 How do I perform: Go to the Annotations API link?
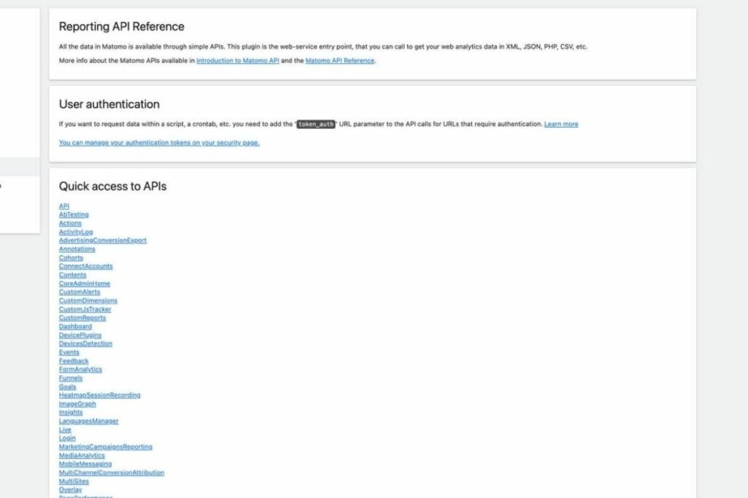point(77,249)
